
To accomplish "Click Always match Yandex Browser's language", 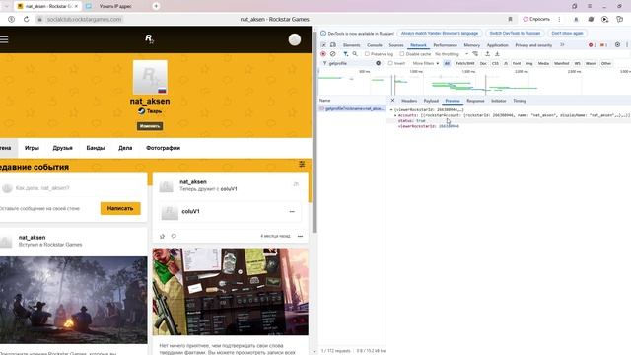I will pos(440,33).
